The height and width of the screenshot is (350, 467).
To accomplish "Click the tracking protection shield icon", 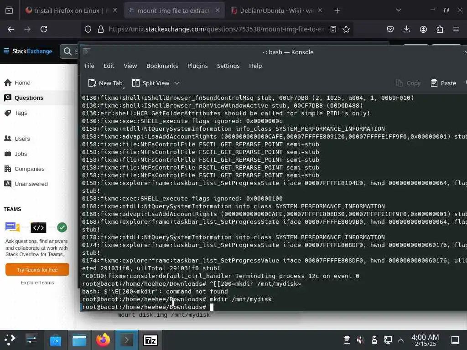I will 88,29.
